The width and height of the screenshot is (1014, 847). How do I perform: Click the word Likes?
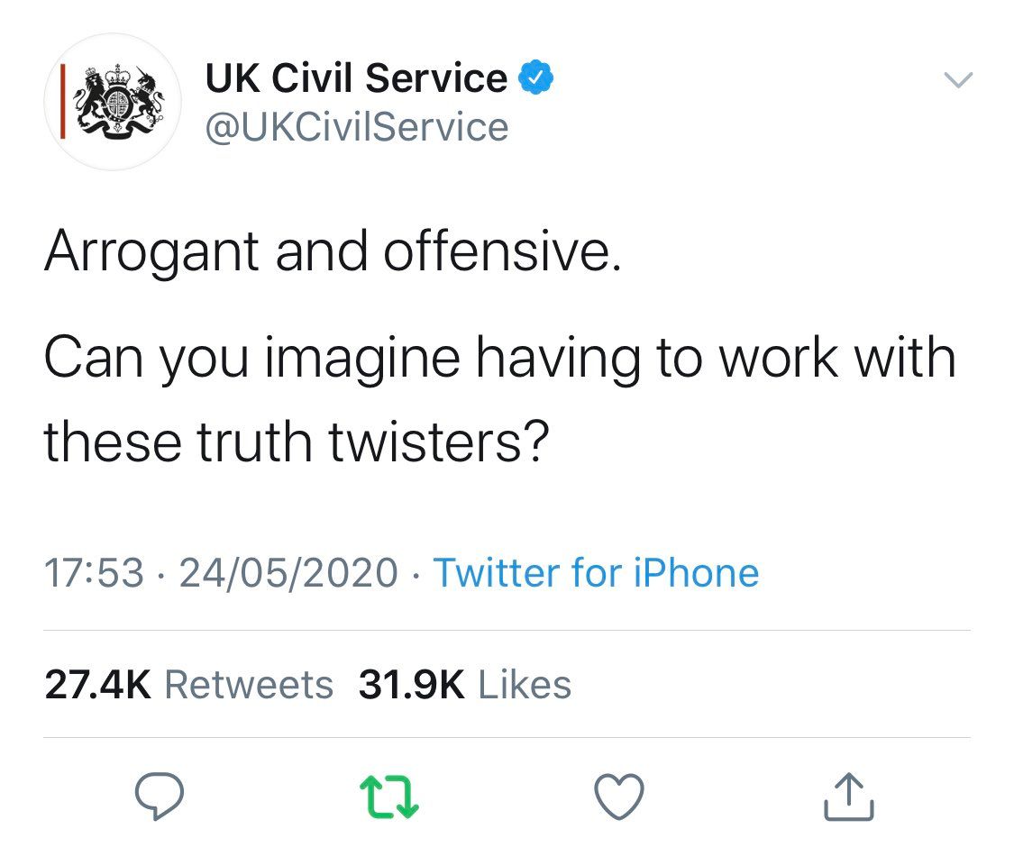525,685
